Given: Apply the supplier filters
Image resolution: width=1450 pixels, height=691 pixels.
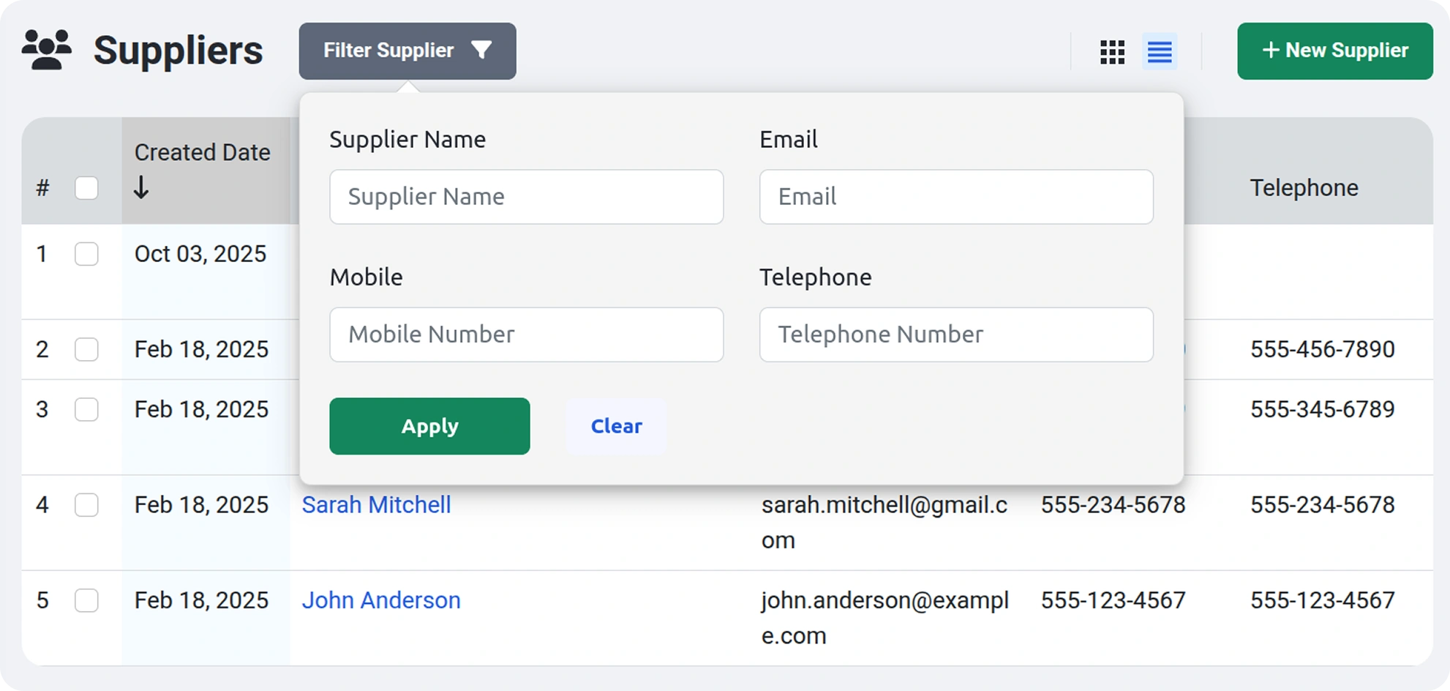Looking at the screenshot, I should pyautogui.click(x=429, y=426).
